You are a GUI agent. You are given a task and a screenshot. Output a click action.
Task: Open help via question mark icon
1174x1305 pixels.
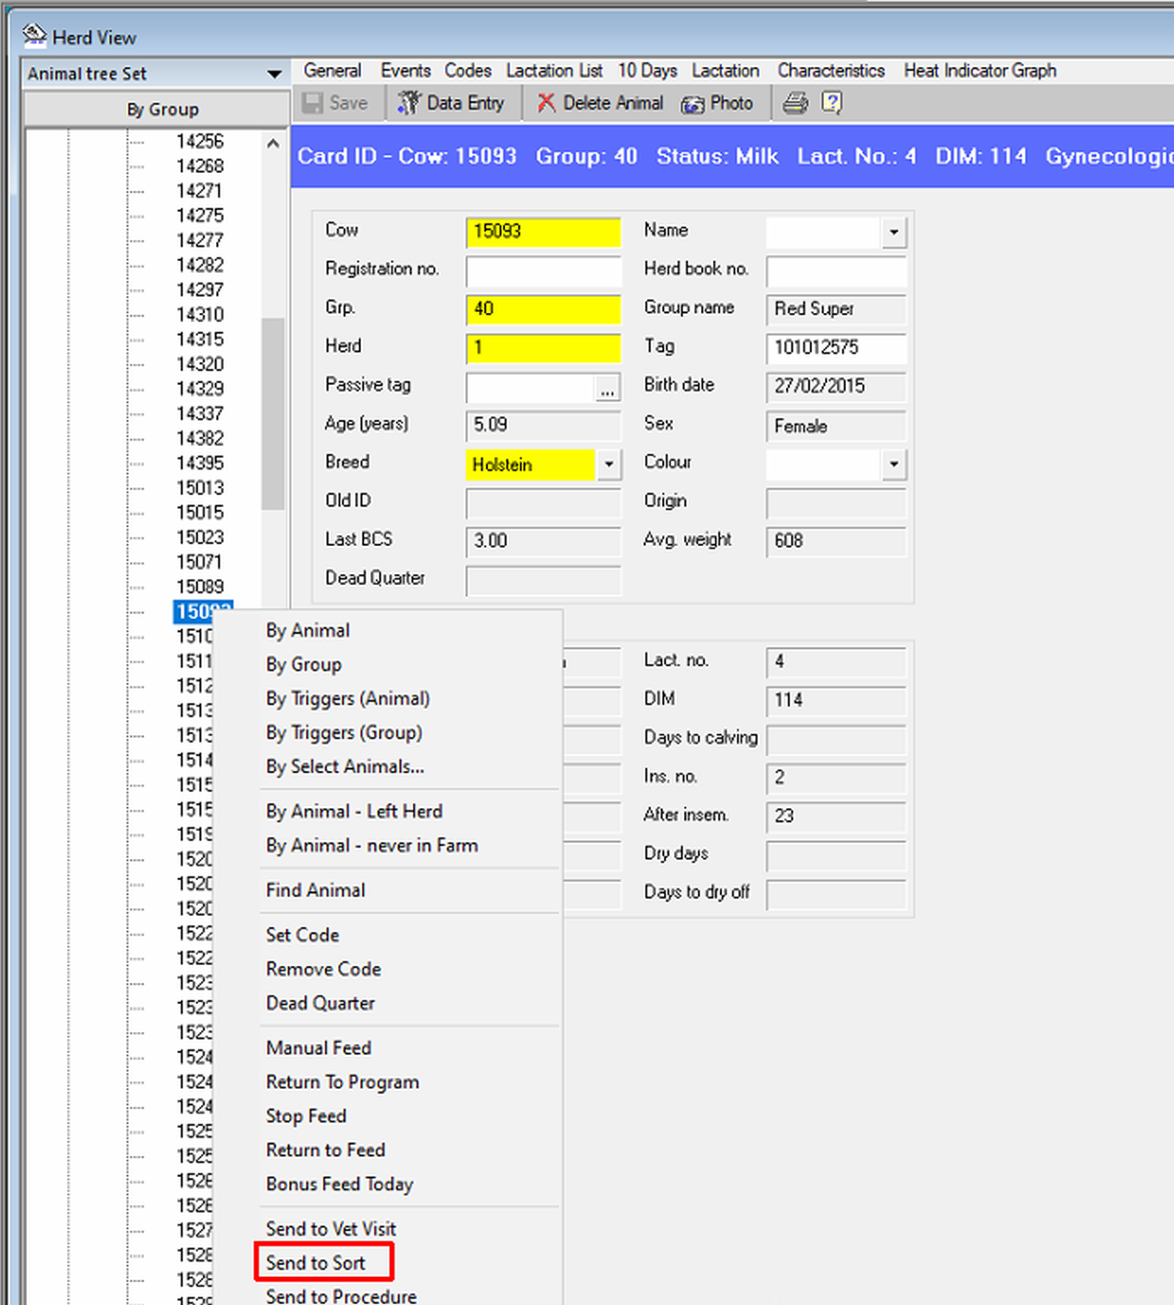[x=831, y=103]
